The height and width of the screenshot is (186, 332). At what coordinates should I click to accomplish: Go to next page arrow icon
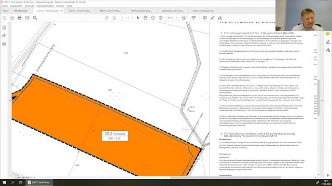(x=114, y=18)
